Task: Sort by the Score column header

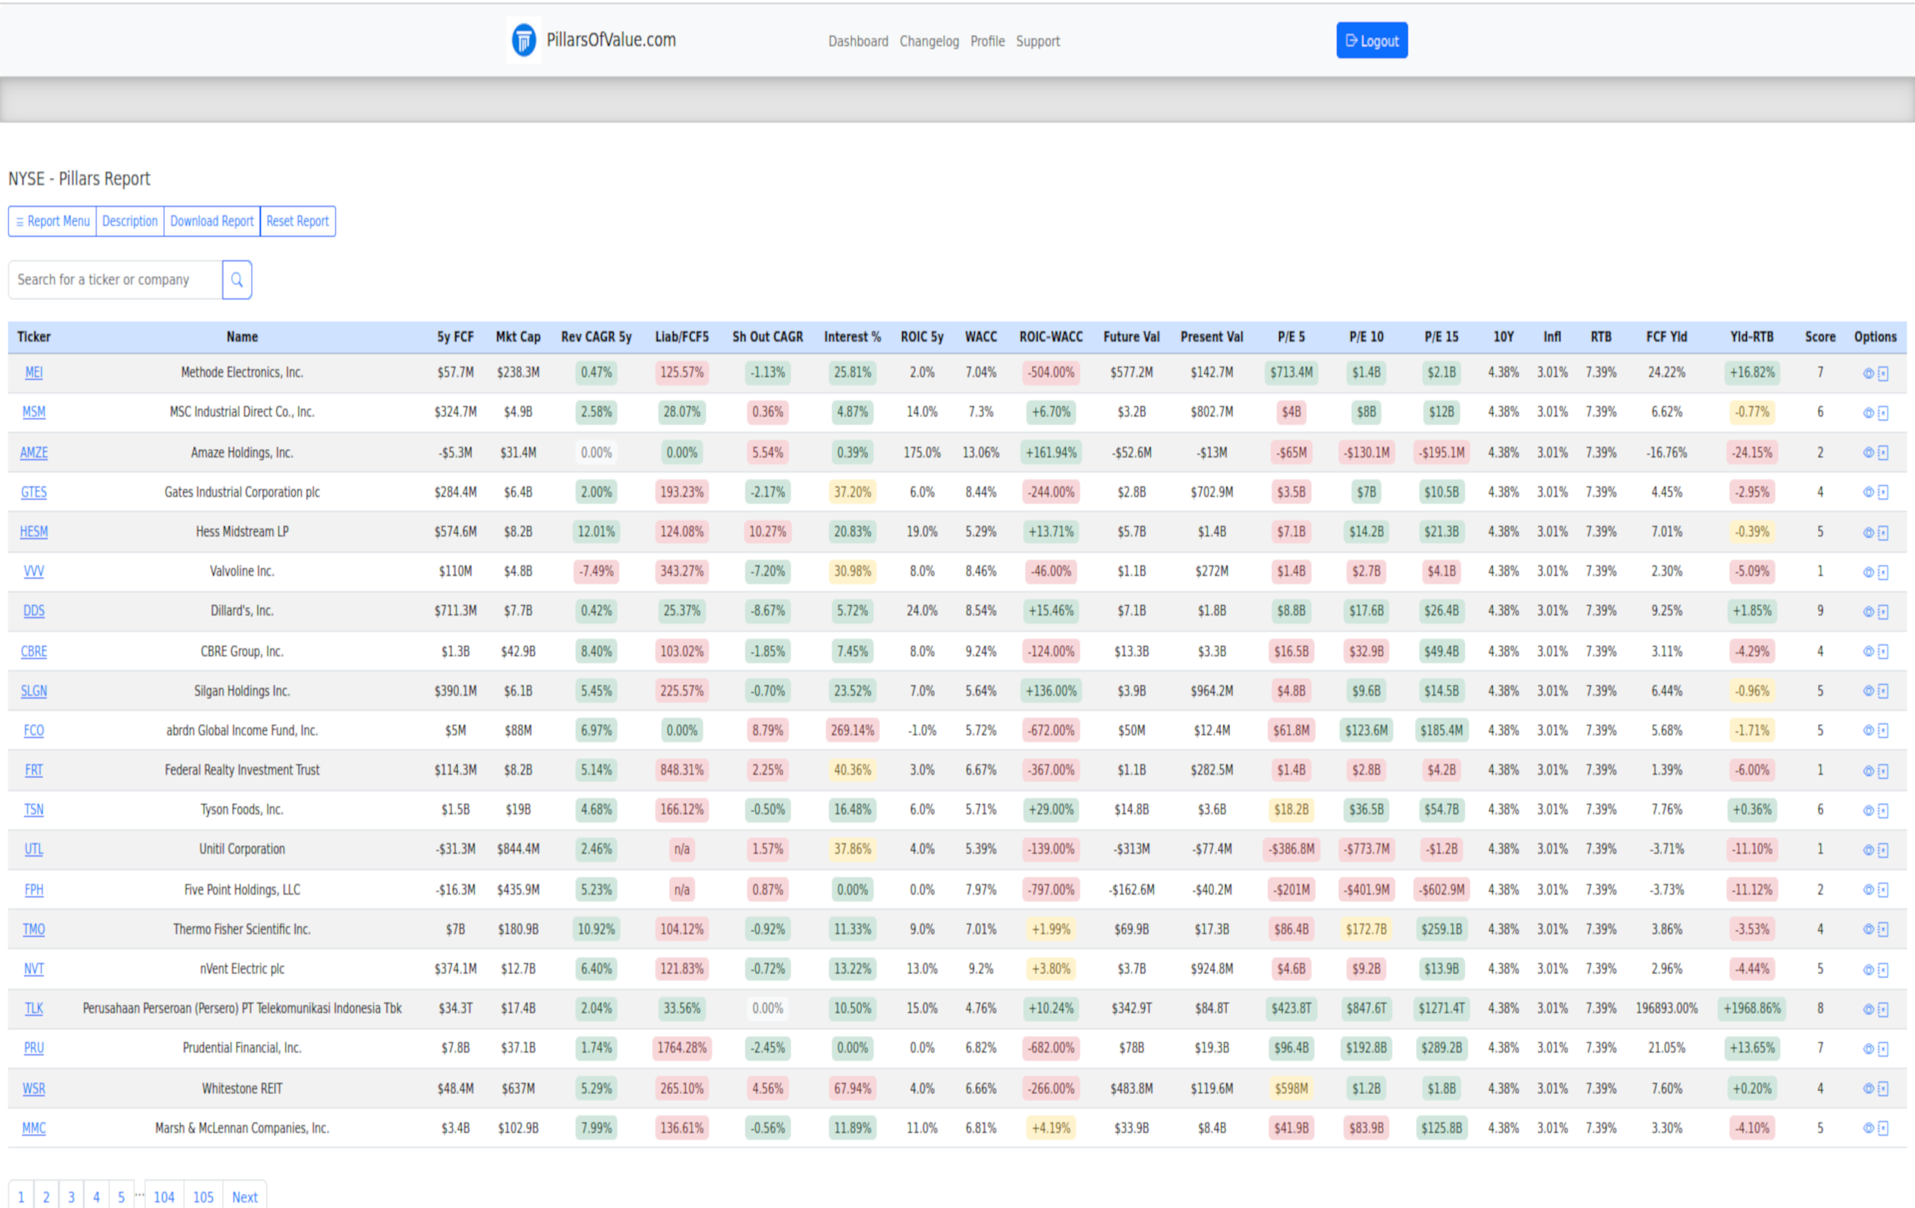Action: click(x=1820, y=337)
